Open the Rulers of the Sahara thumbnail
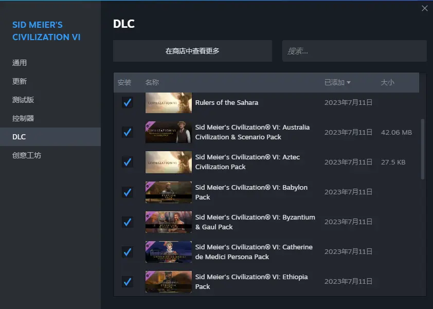433x309 pixels. click(169, 103)
